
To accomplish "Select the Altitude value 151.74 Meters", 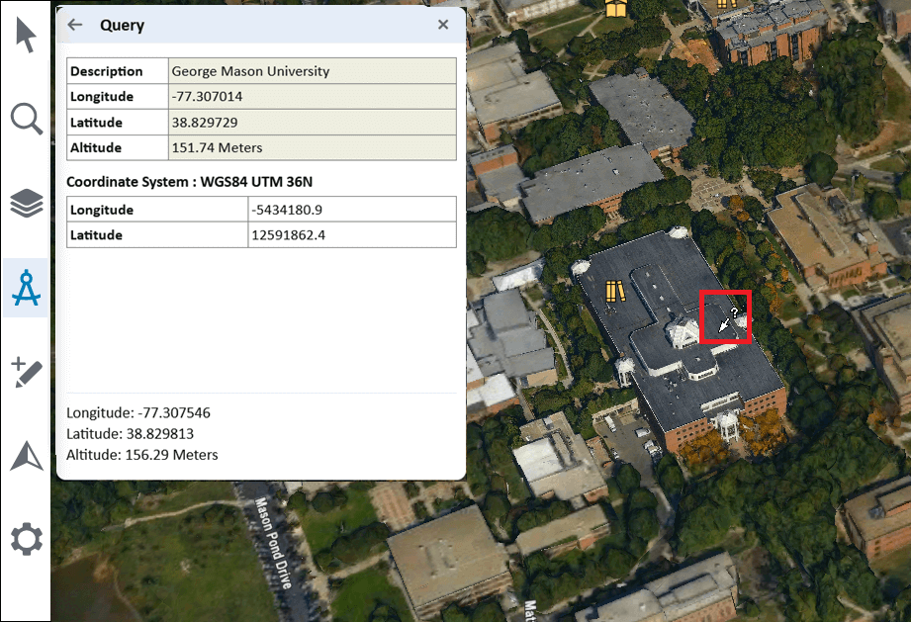I will coord(217,148).
